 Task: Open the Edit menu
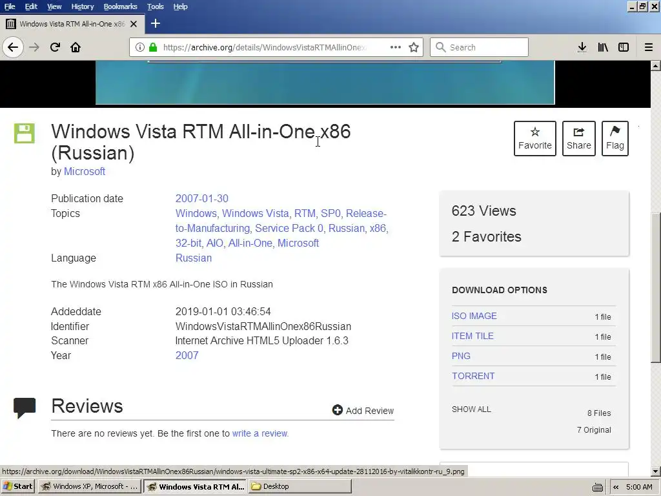(x=31, y=6)
